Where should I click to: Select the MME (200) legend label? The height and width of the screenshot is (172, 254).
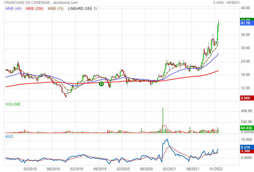click(34, 9)
